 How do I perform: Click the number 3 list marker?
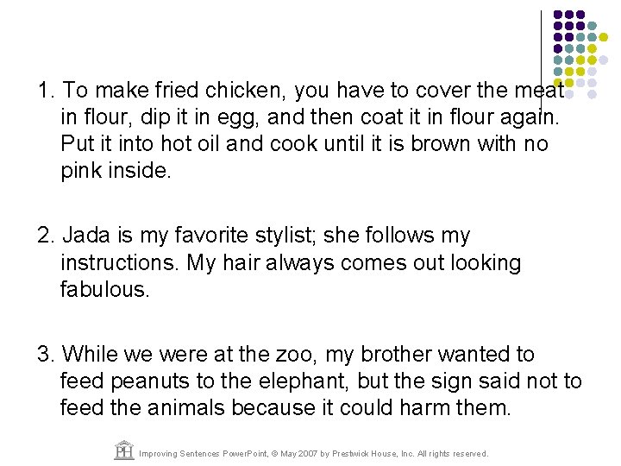click(47, 354)
